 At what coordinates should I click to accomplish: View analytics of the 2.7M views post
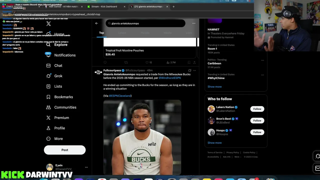point(171,62)
